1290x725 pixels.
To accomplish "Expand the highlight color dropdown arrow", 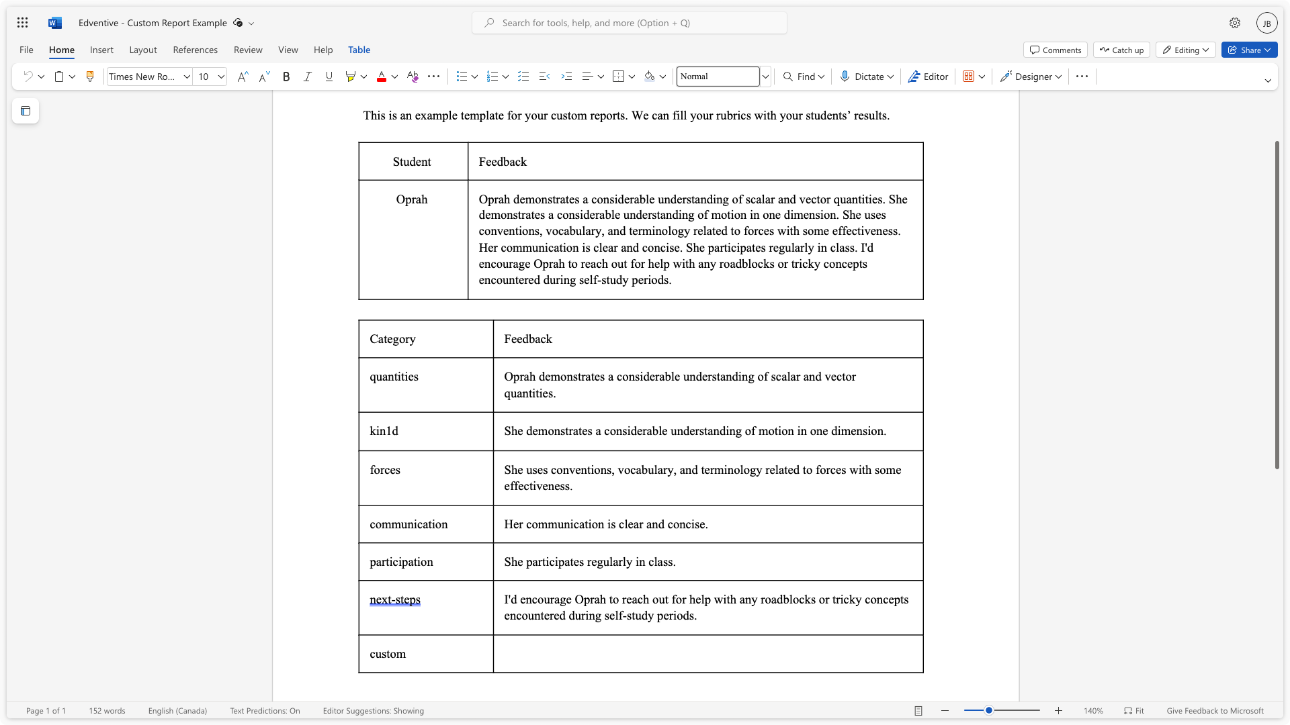I will coord(363,77).
